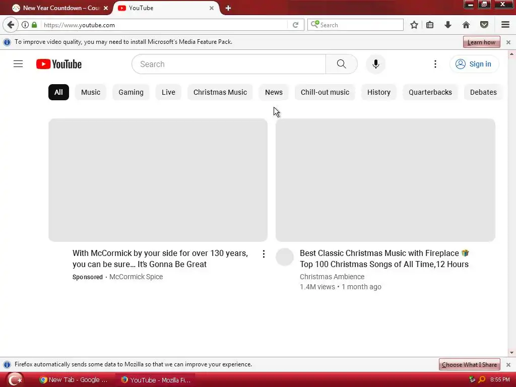The image size is (516, 387).
Task: Open the Christmas Music Fireplace video thumbnail
Action: (x=385, y=180)
